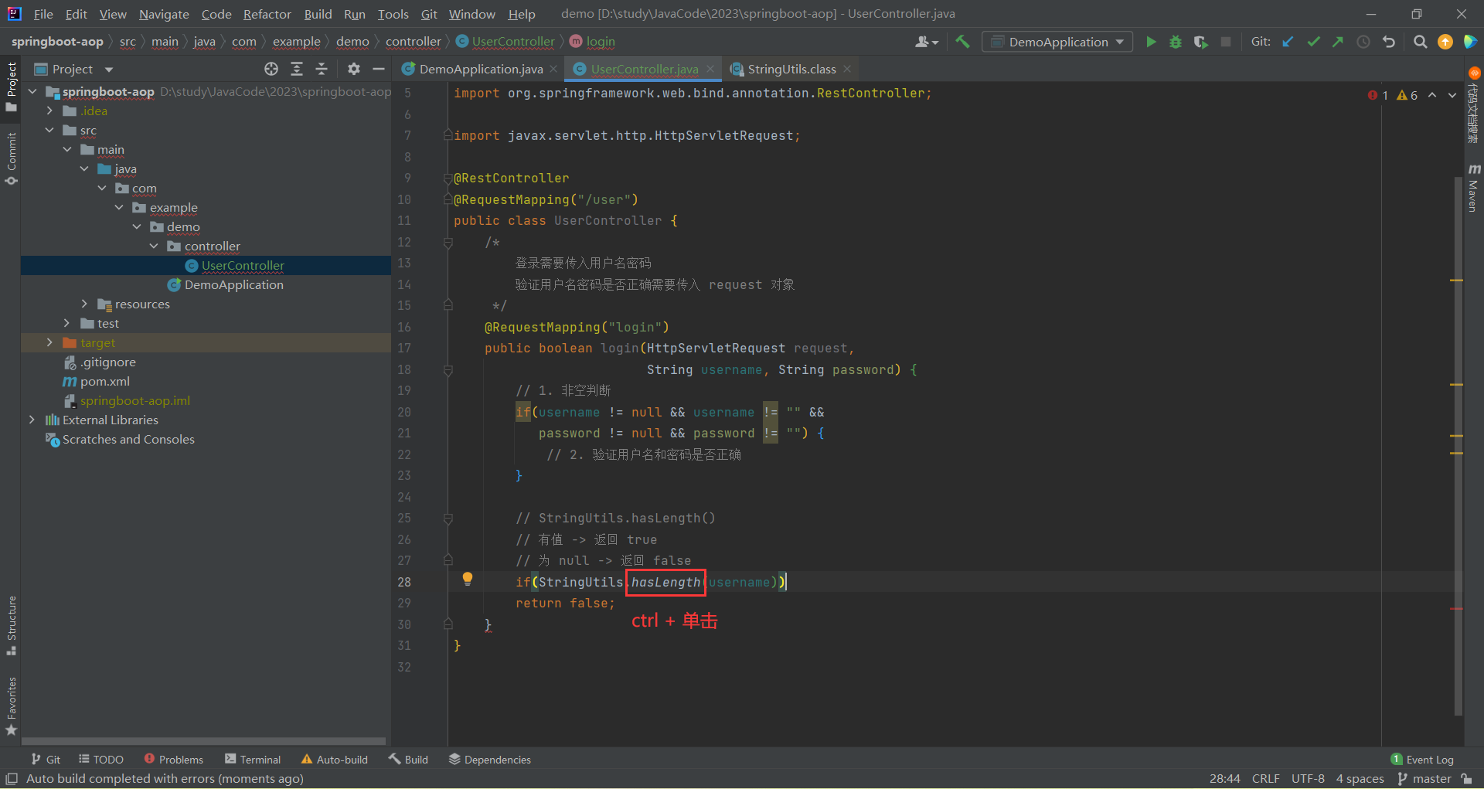Click the editor vertical scrollbar
1484x789 pixels.
pos(1458,444)
